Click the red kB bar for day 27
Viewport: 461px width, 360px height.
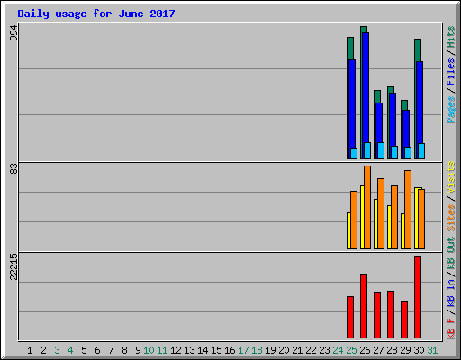(x=377, y=315)
